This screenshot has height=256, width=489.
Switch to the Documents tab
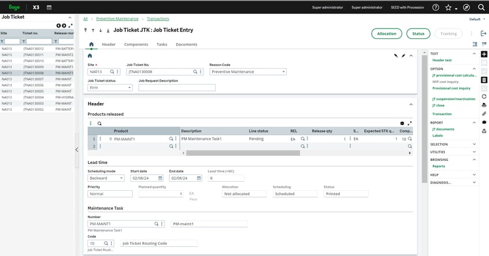(x=186, y=44)
